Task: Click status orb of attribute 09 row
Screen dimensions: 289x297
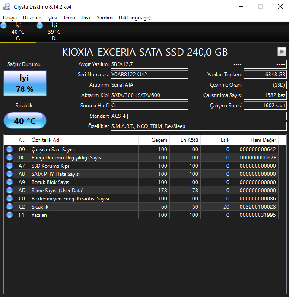Action: click(x=10, y=149)
